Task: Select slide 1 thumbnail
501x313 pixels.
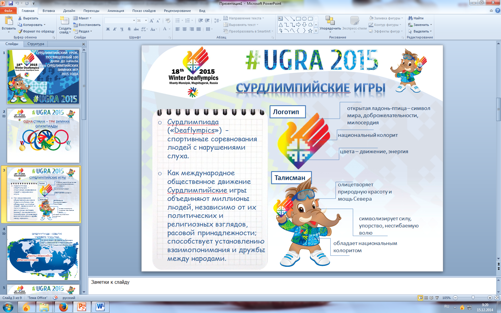Action: pyautogui.click(x=43, y=77)
